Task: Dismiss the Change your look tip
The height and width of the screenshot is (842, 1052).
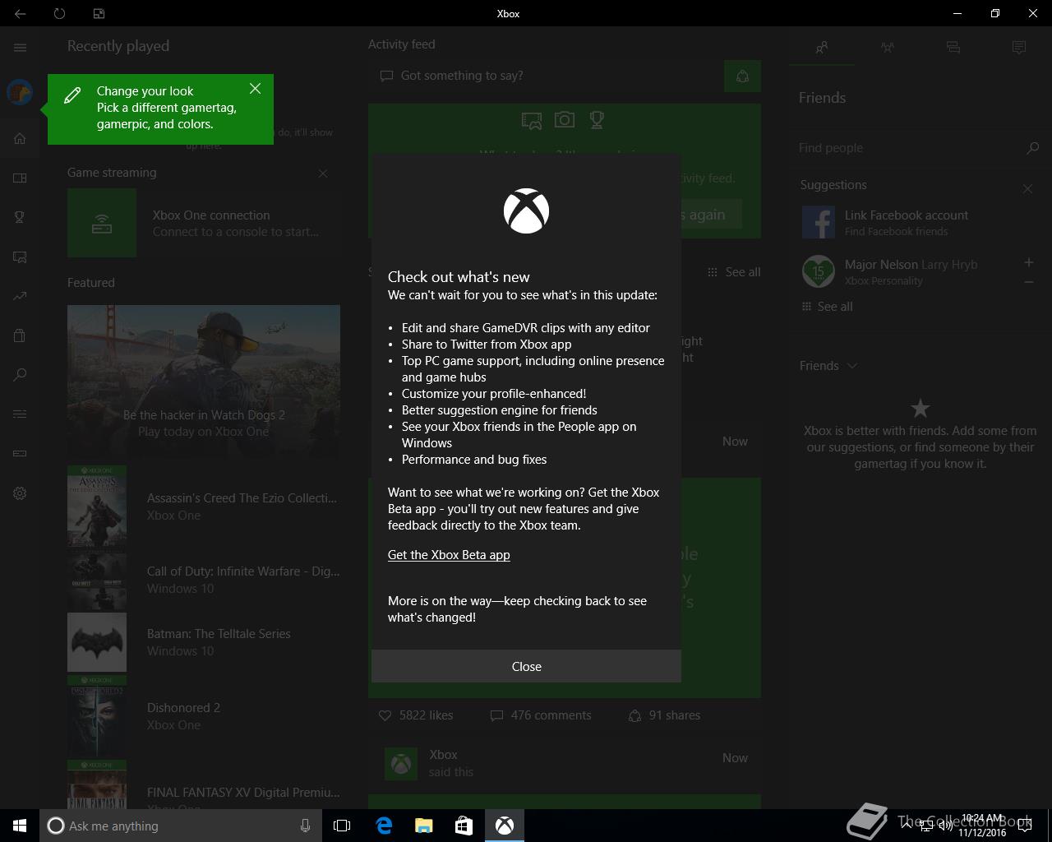Action: [x=255, y=89]
